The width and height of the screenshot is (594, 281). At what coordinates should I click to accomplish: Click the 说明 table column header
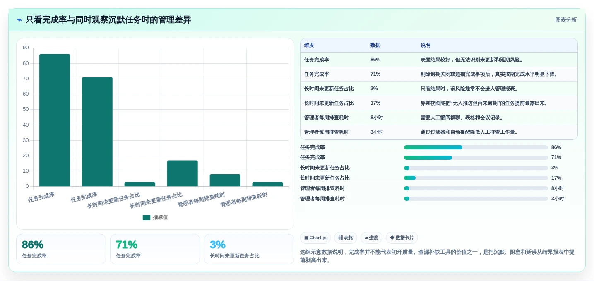pyautogui.click(x=426, y=46)
